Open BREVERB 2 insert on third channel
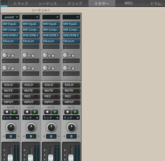Viewport: 165px width, 161px height. (51, 35)
